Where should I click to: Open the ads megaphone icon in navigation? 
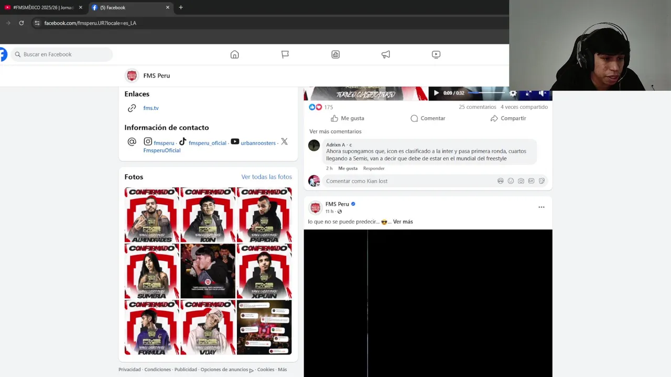(386, 54)
